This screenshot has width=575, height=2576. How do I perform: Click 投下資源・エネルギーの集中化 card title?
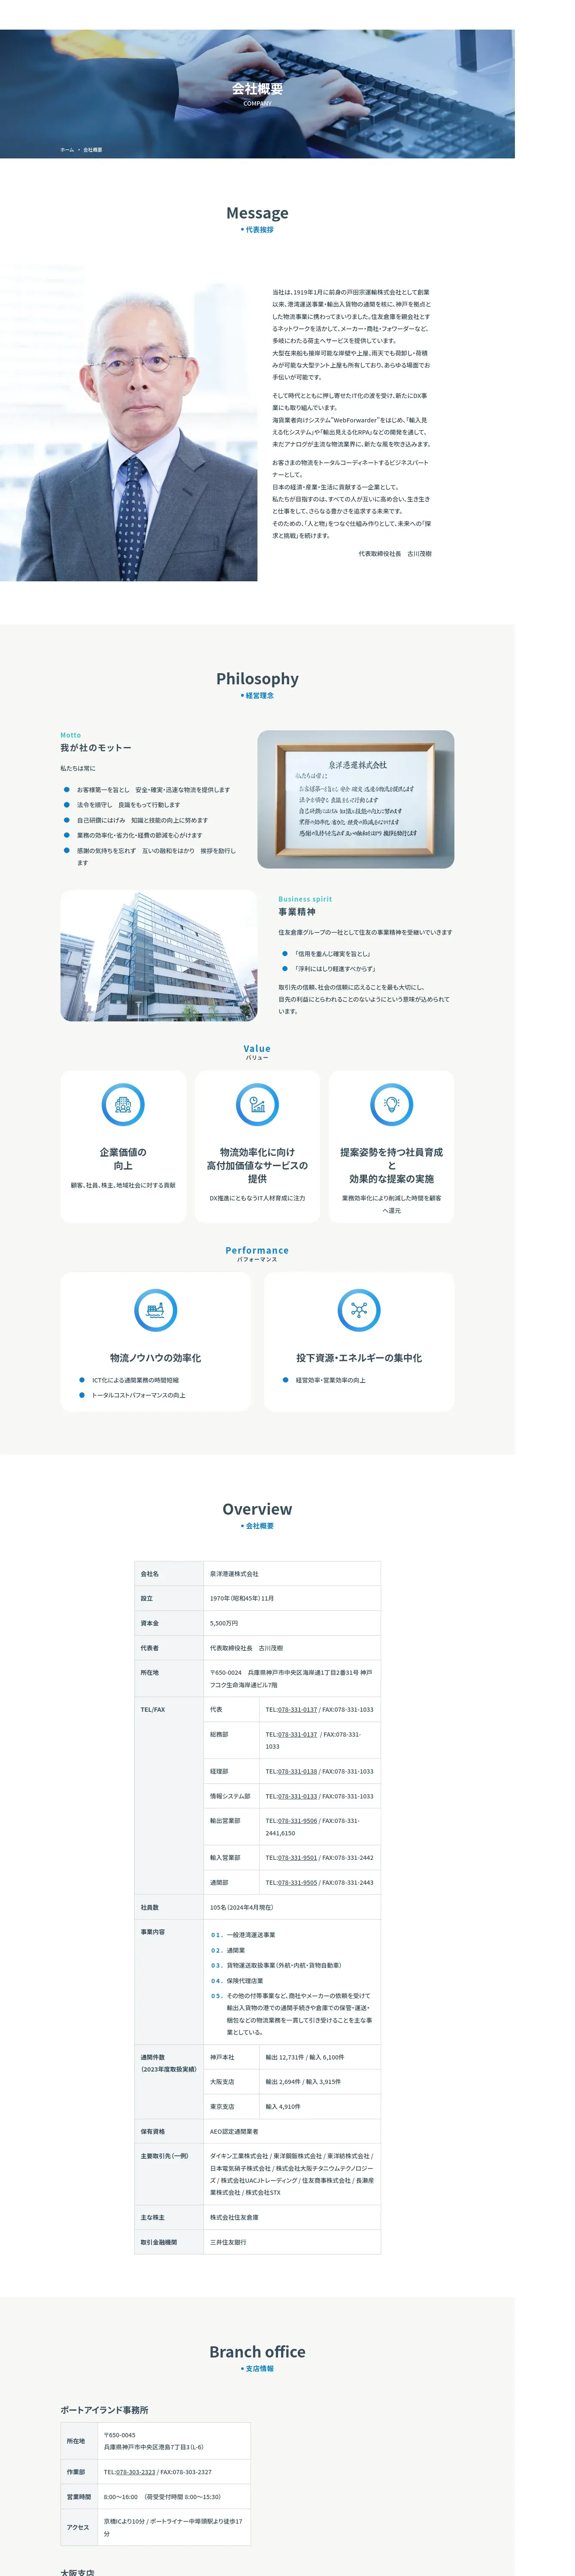pyautogui.click(x=359, y=1358)
